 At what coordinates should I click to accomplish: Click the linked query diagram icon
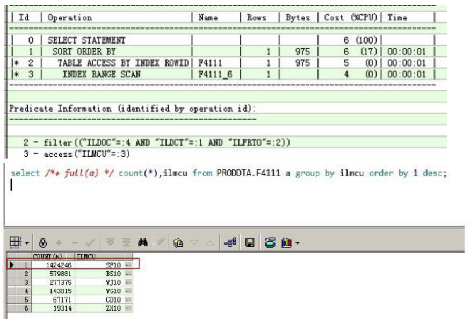point(230,242)
